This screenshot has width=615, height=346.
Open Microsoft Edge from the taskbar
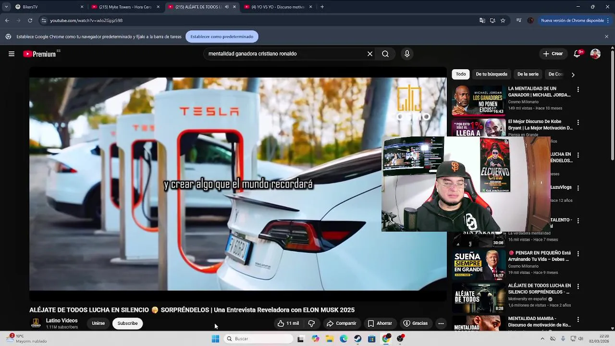[343, 339]
